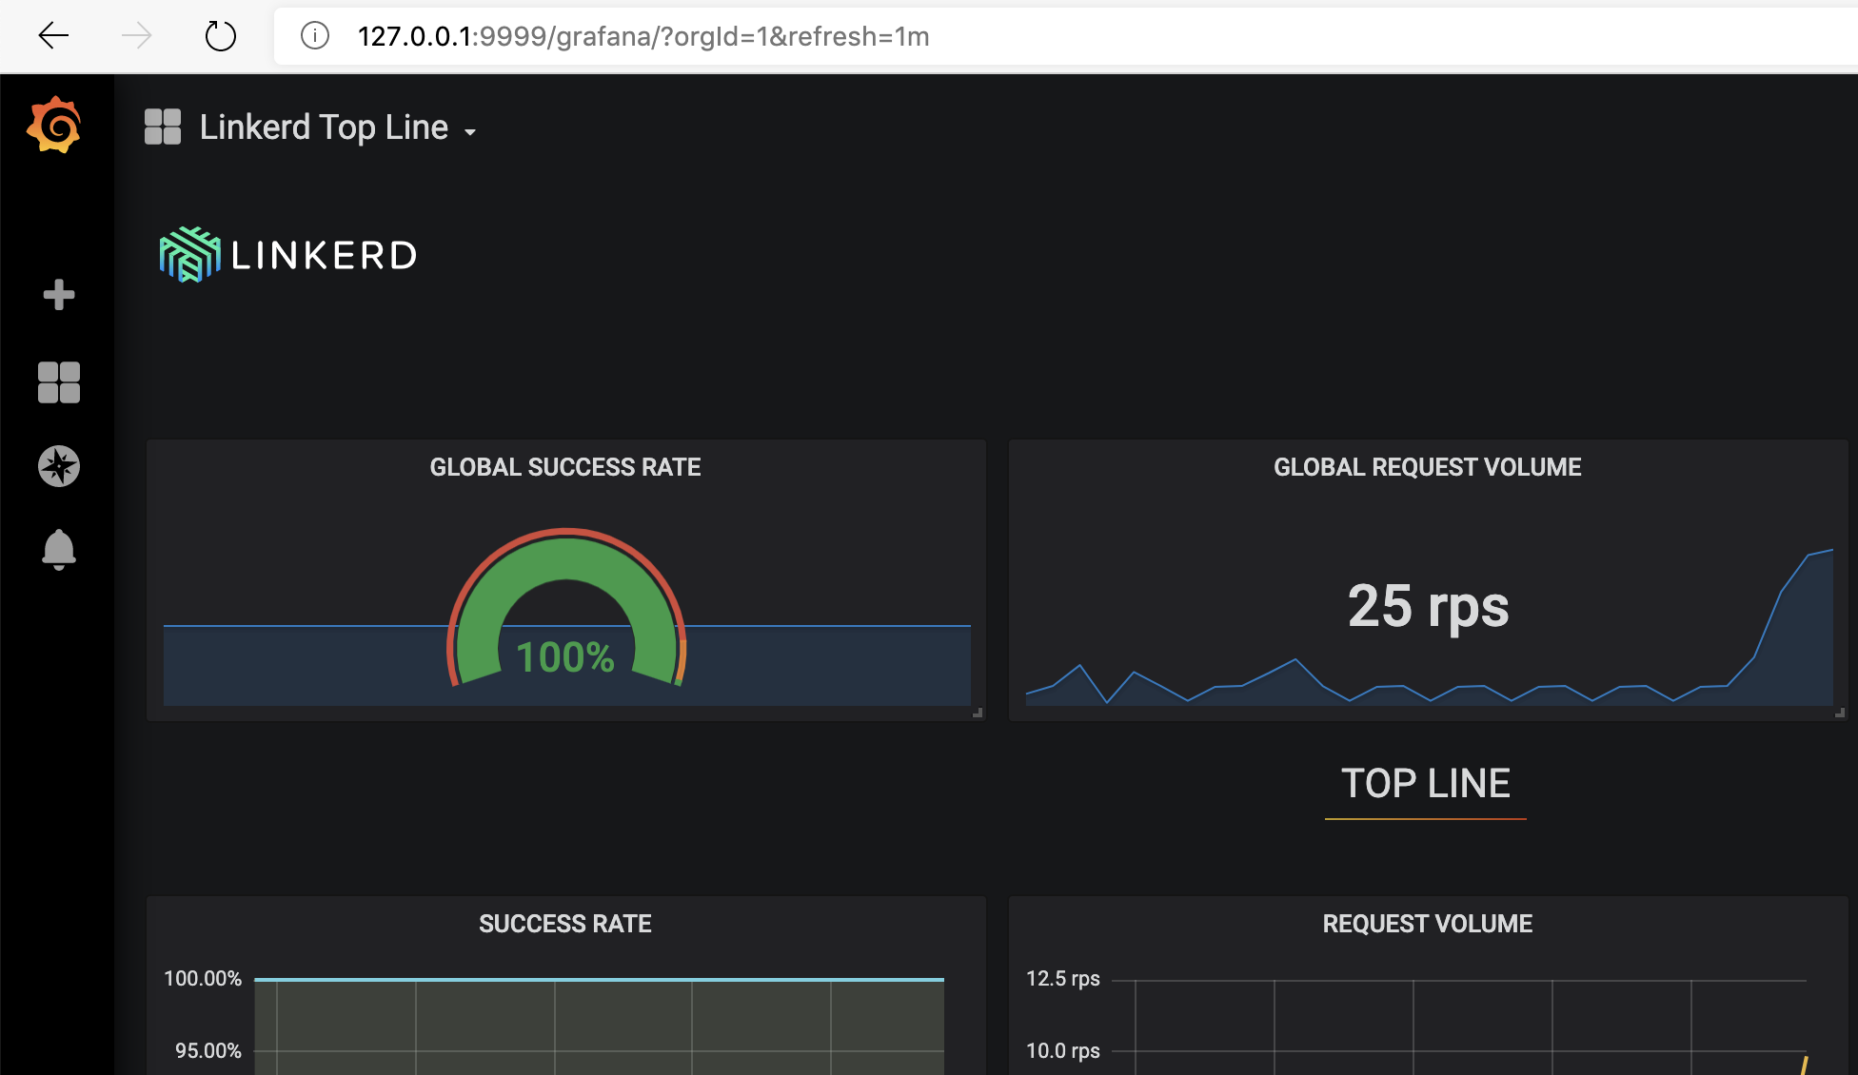Screen dimensions: 1858x1075
Task: Click the dropdown caret after Linkerd Top Line
Action: point(470,132)
